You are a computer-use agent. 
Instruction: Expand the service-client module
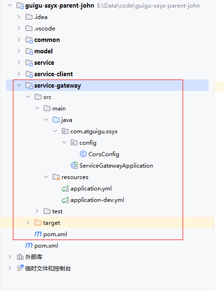tap(19, 74)
